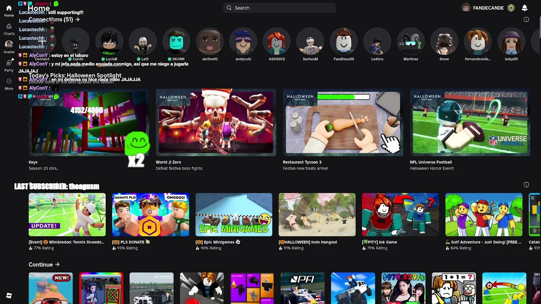Click the PLS DONATE title link
Screen dimensions: 541x304
(x=131, y=242)
